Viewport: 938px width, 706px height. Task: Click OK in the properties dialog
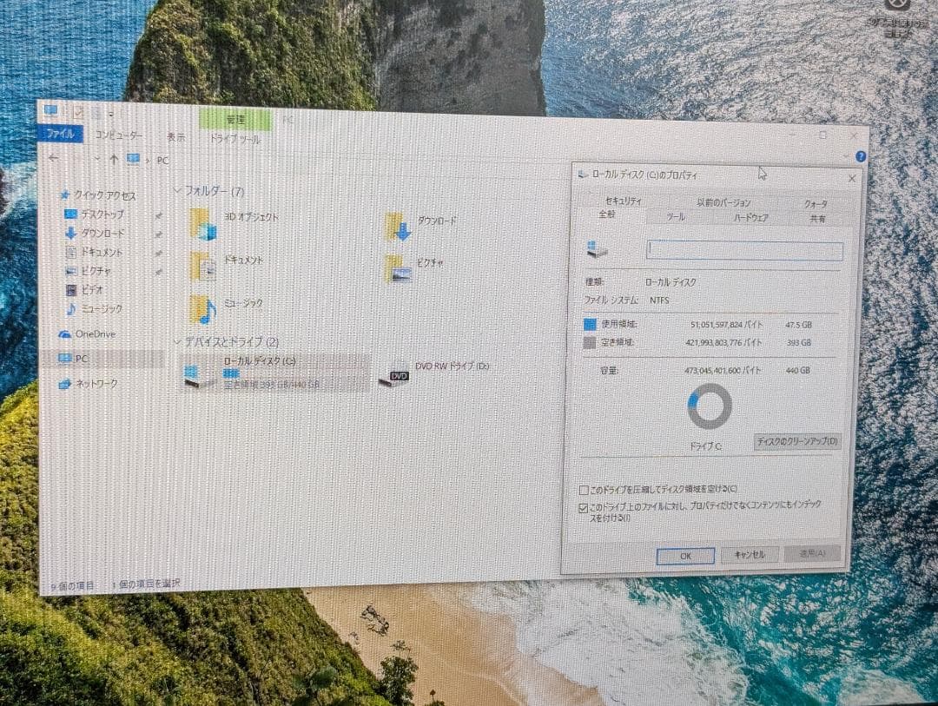pos(685,556)
